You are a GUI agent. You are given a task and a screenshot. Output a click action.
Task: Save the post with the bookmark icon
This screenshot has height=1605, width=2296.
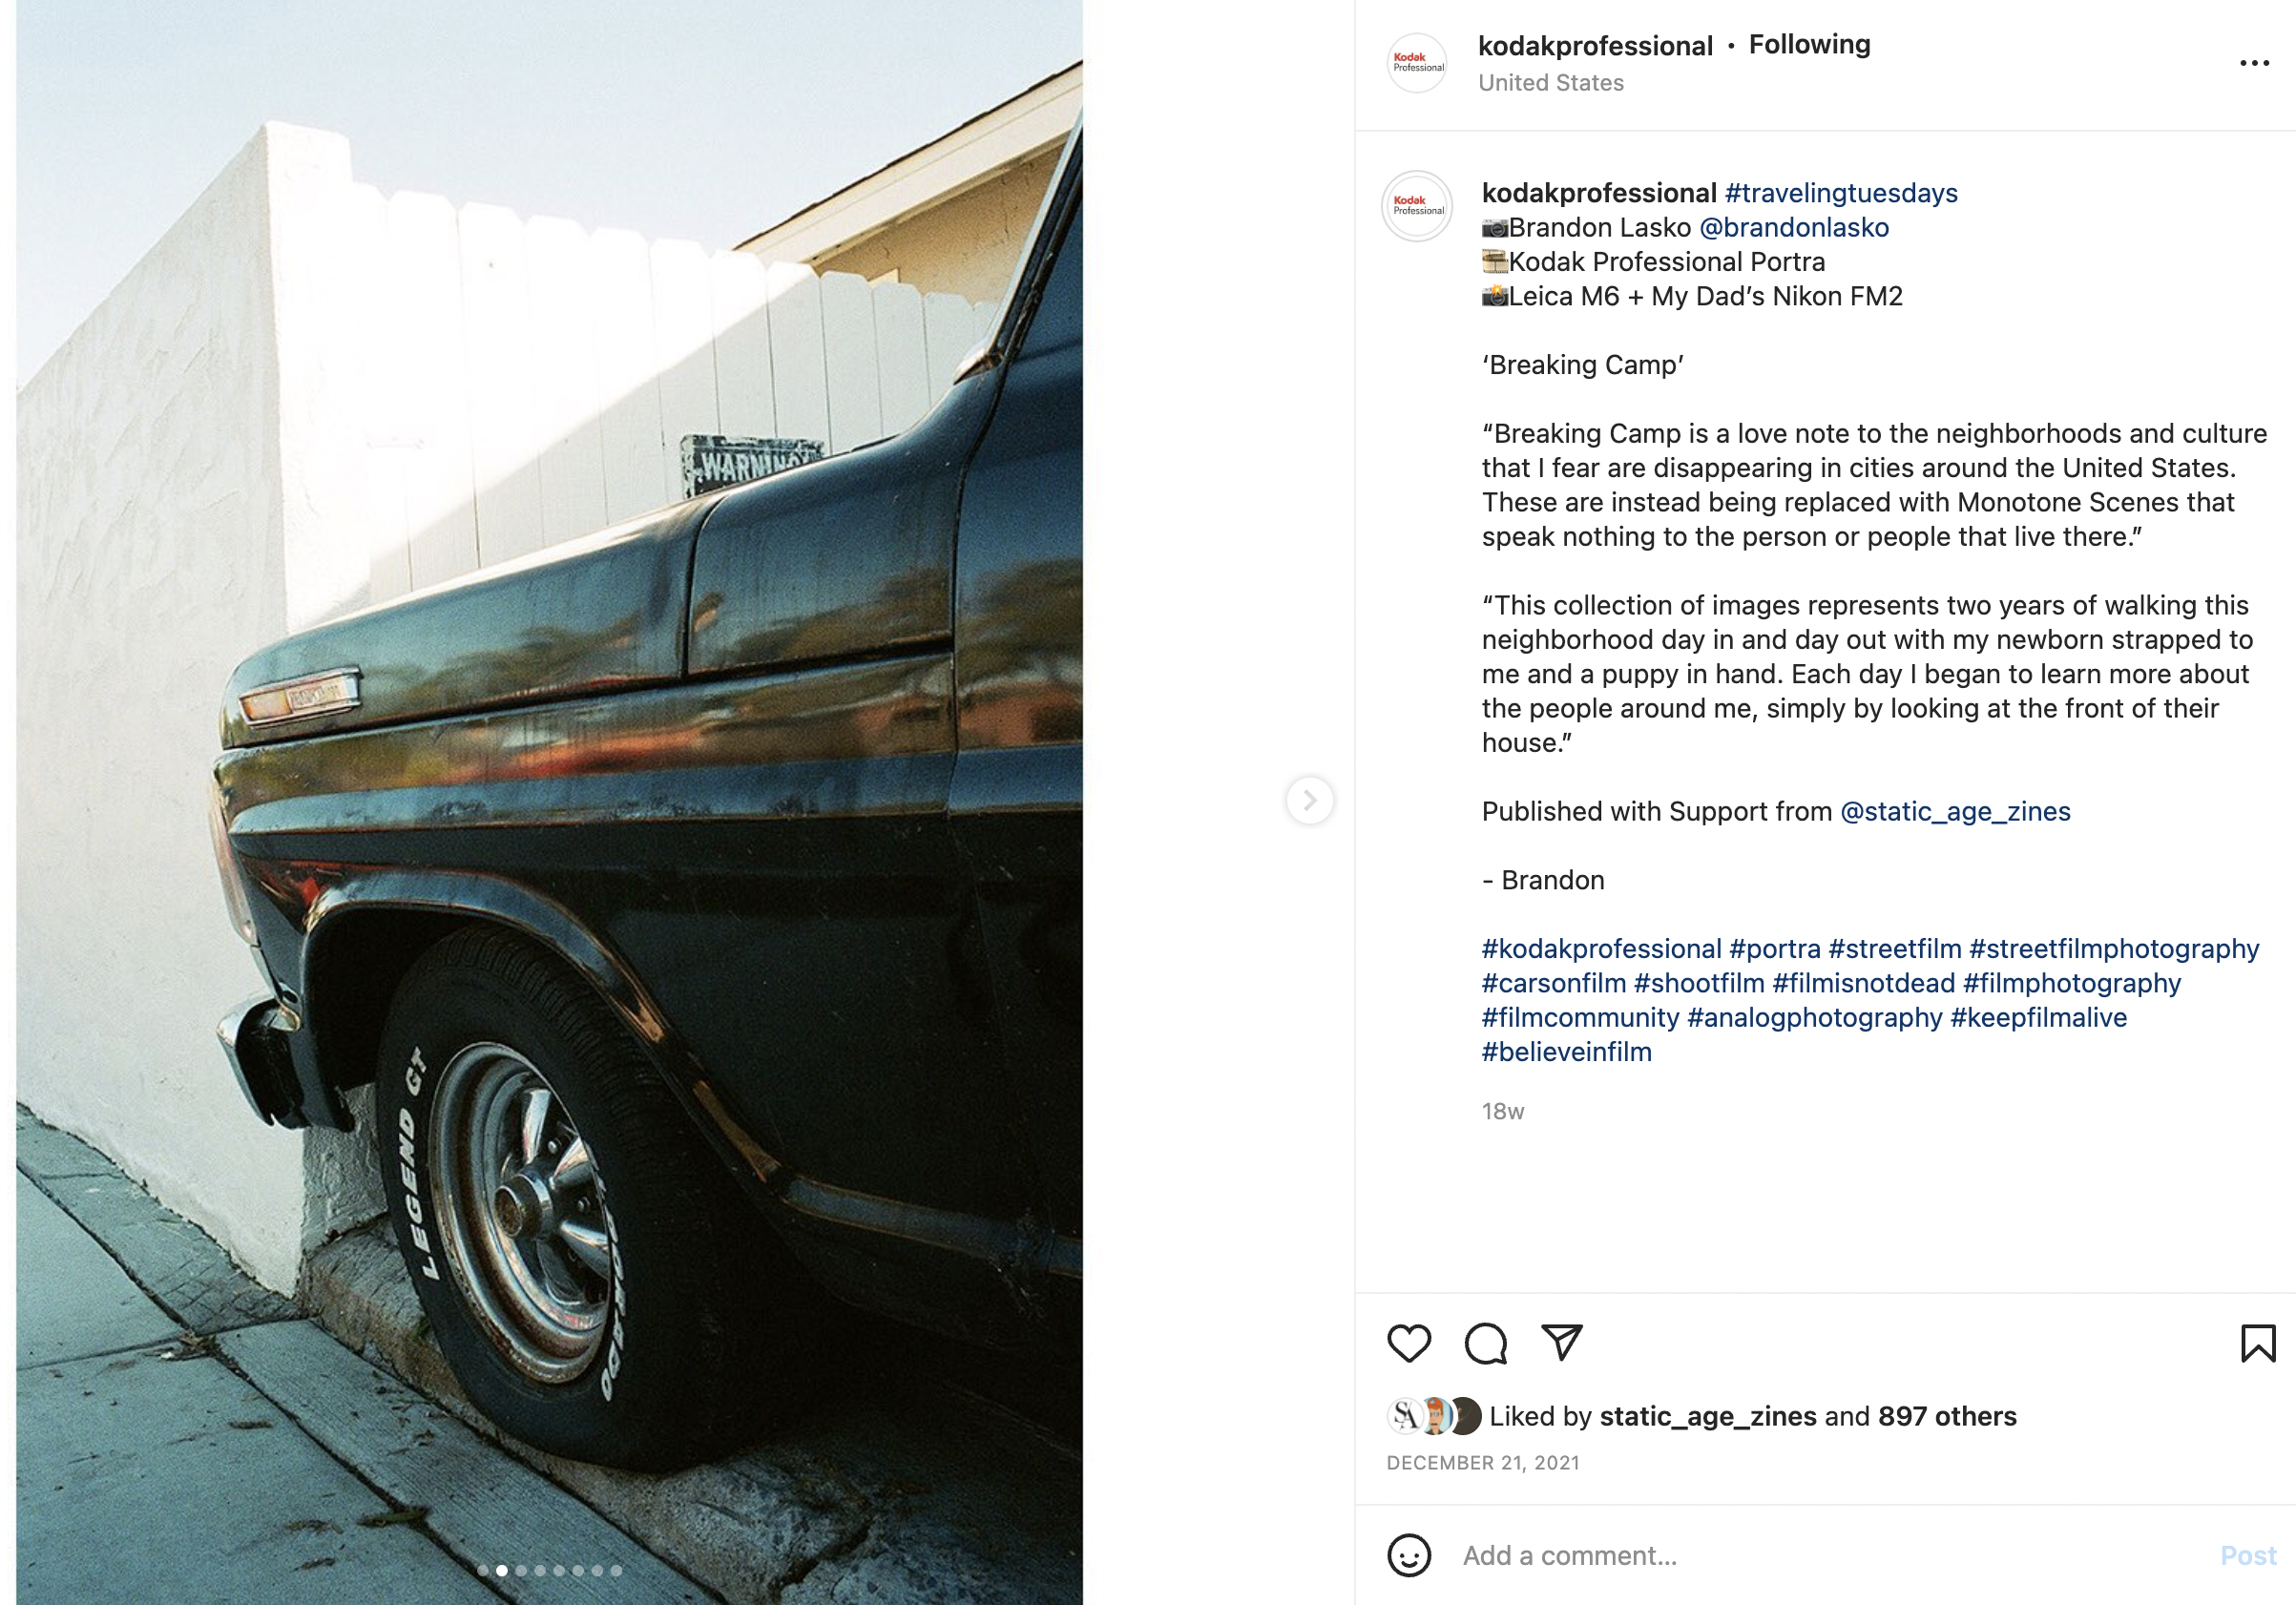(x=2258, y=1343)
